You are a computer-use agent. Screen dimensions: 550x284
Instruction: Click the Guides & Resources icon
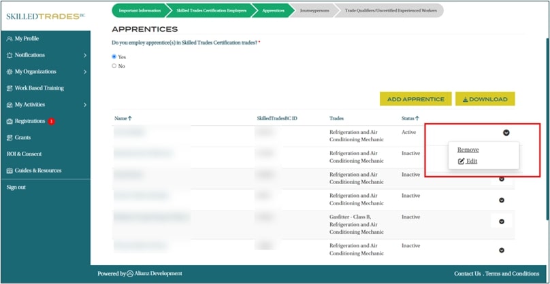(x=9, y=171)
